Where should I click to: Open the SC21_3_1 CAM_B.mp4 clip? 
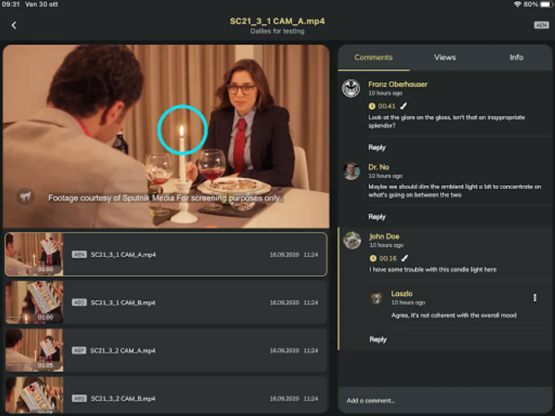tap(166, 302)
